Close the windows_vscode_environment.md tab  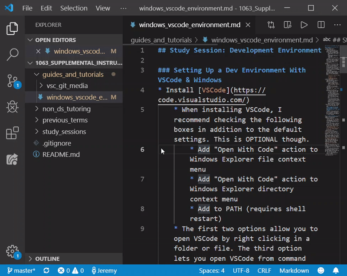point(248,25)
